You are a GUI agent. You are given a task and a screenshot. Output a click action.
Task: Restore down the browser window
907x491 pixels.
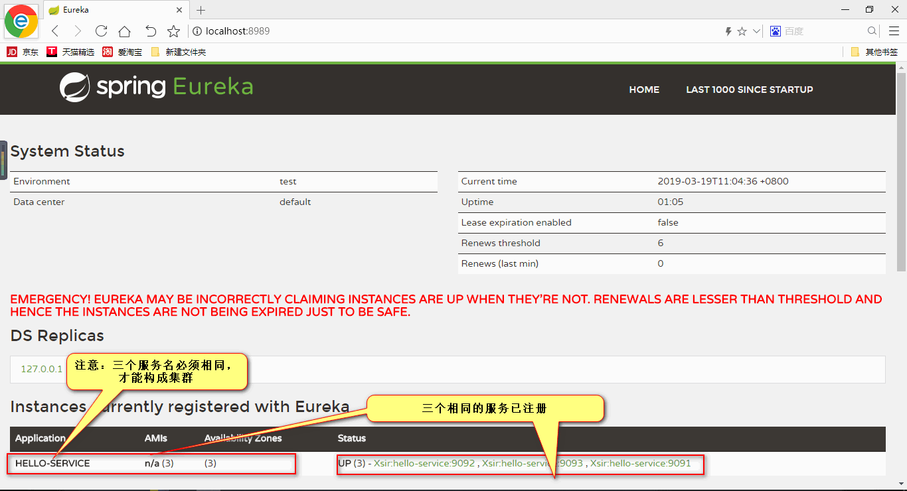pyautogui.click(x=869, y=9)
